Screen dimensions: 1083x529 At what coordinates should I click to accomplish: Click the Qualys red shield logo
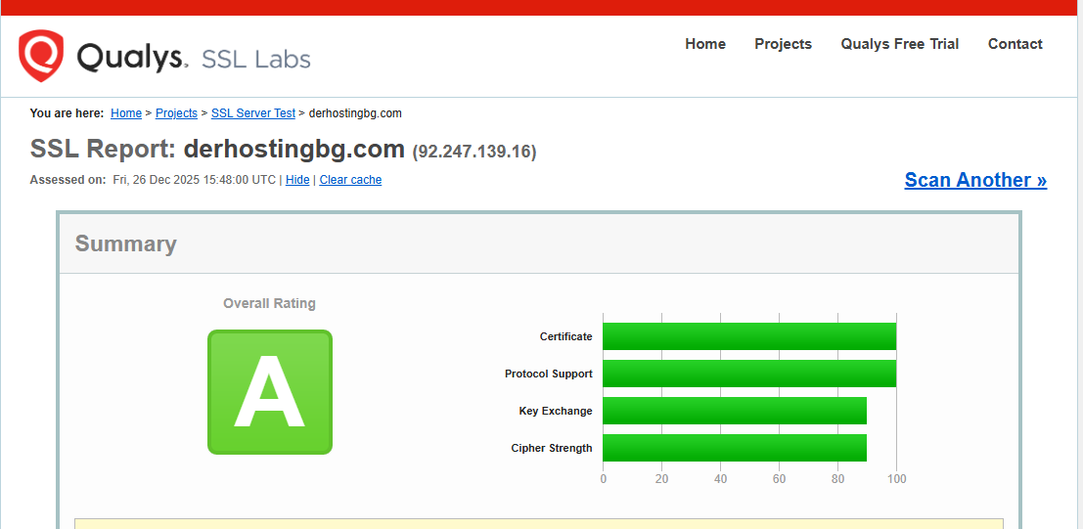(41, 56)
